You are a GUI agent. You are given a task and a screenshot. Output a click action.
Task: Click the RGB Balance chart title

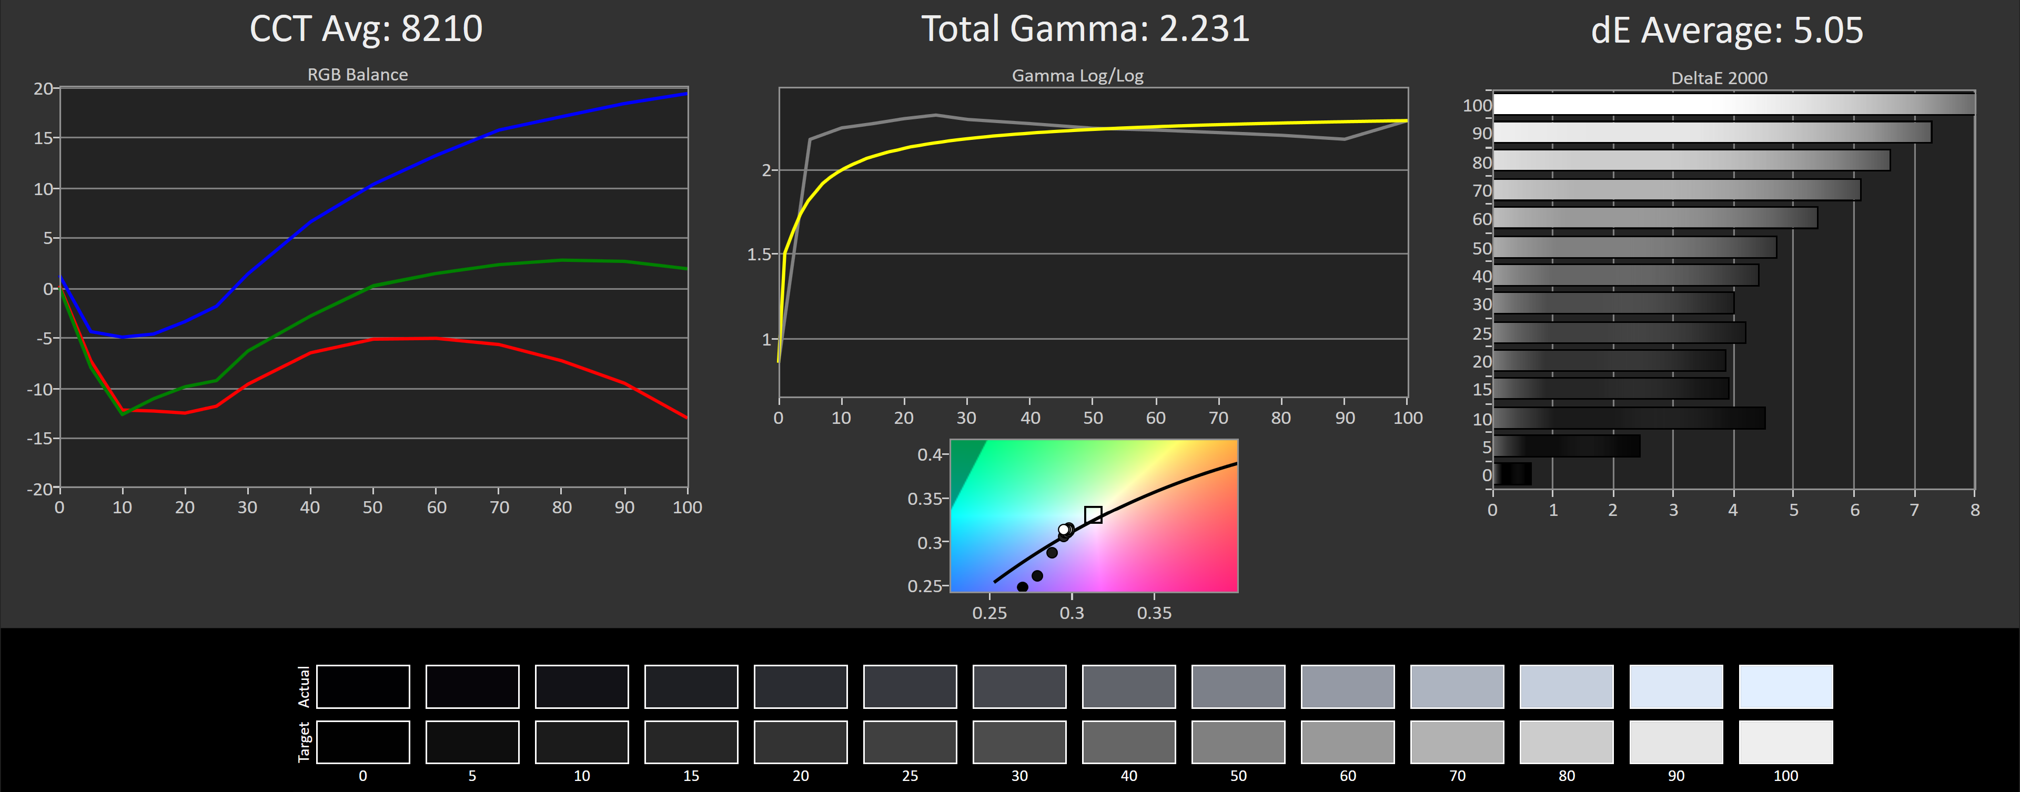357,75
